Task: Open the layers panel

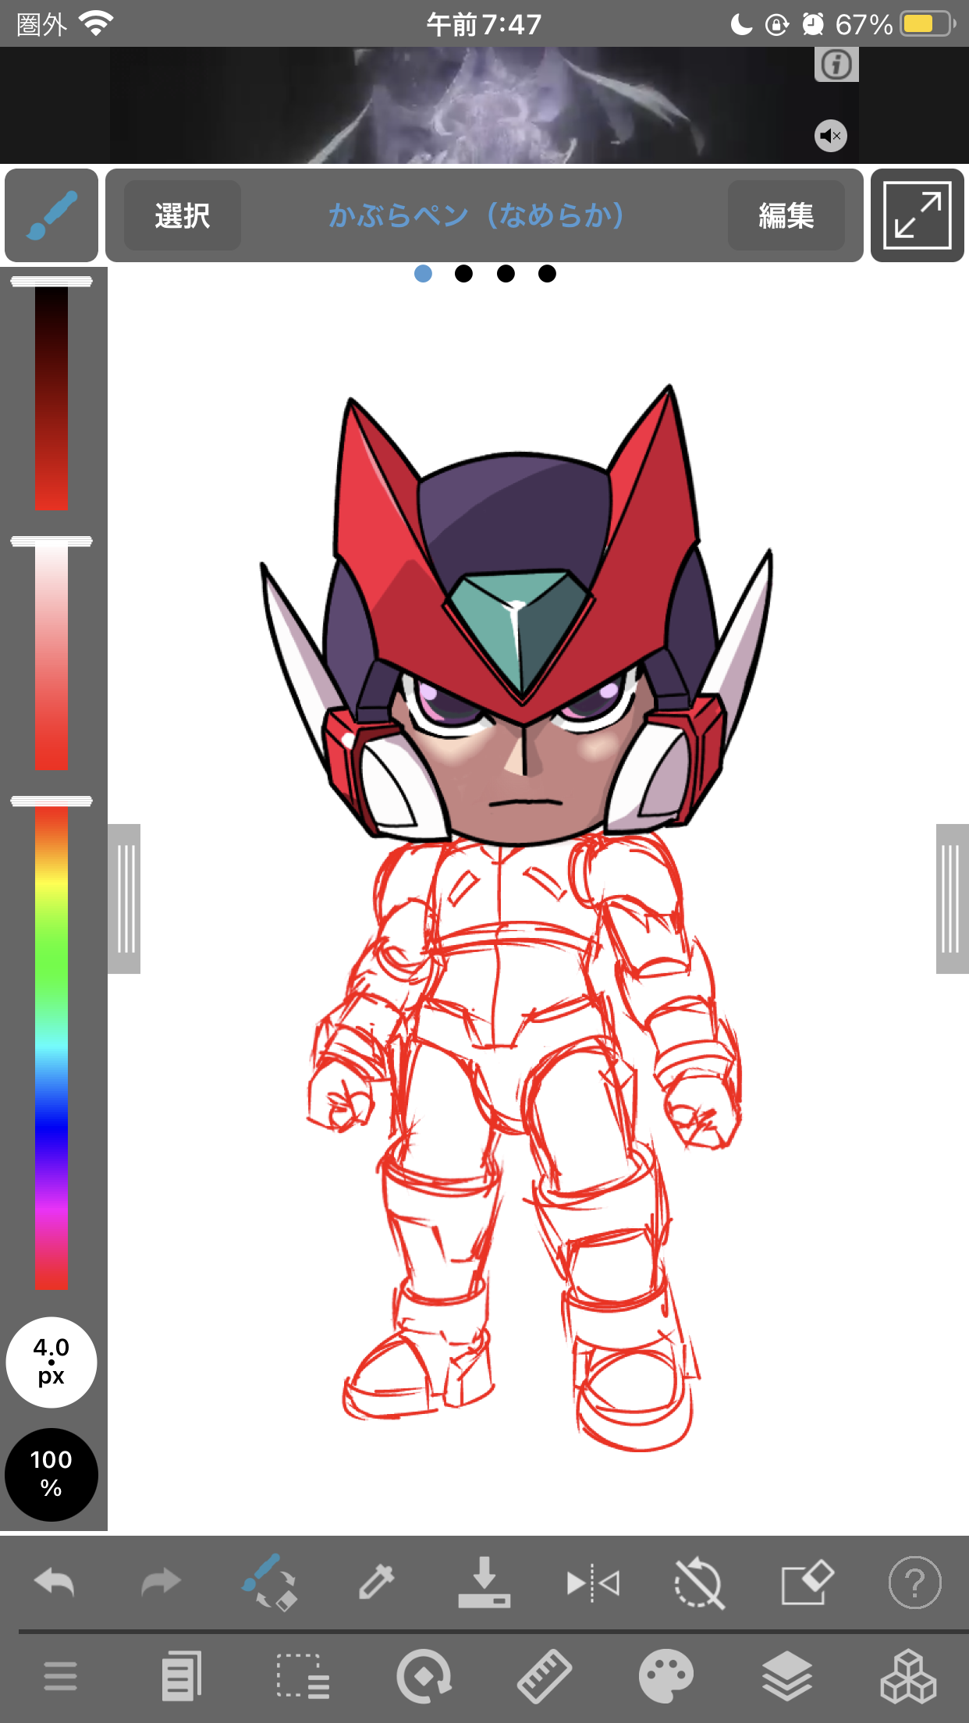Action: click(787, 1676)
